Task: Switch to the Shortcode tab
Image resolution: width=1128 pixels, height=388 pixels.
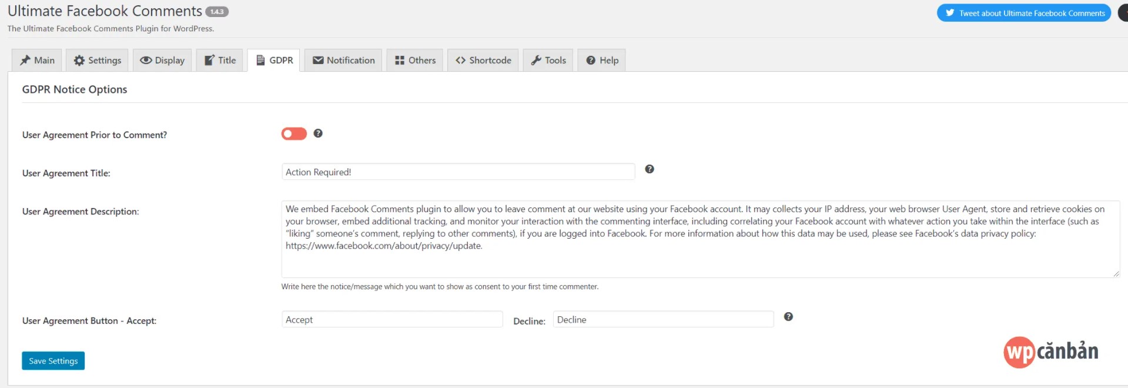Action: pos(483,61)
